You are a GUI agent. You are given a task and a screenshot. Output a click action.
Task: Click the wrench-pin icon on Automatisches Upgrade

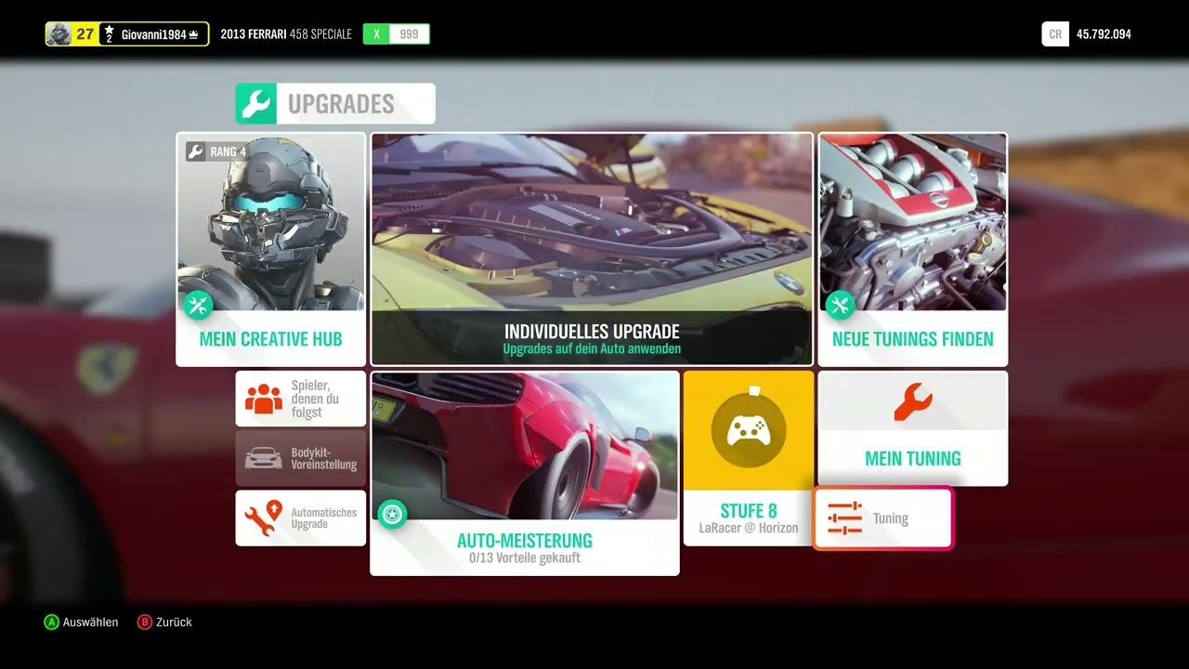264,518
